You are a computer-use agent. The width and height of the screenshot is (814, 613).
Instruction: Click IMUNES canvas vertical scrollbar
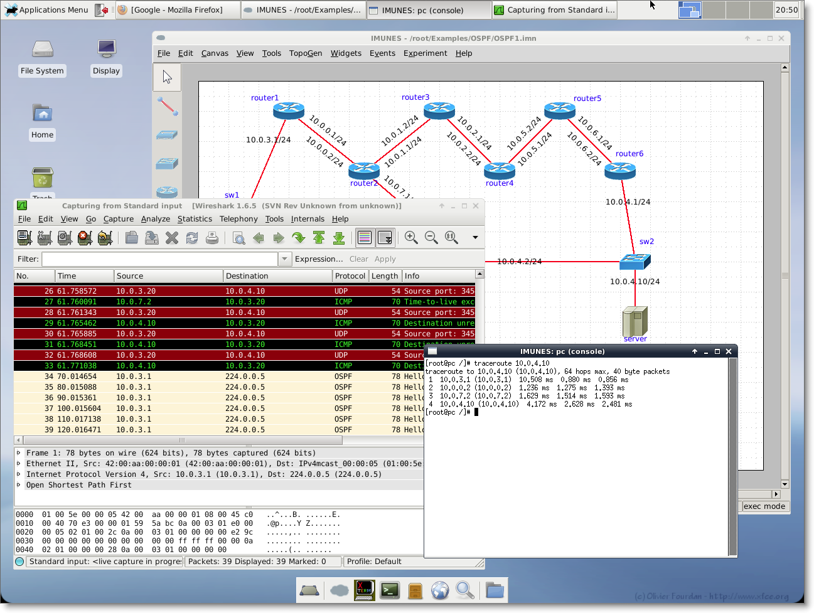pos(785,275)
